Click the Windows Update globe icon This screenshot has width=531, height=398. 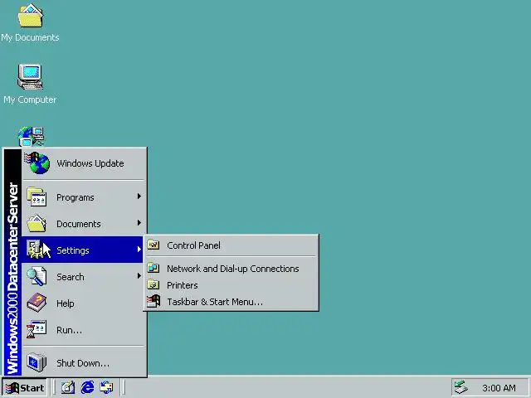click(x=37, y=163)
